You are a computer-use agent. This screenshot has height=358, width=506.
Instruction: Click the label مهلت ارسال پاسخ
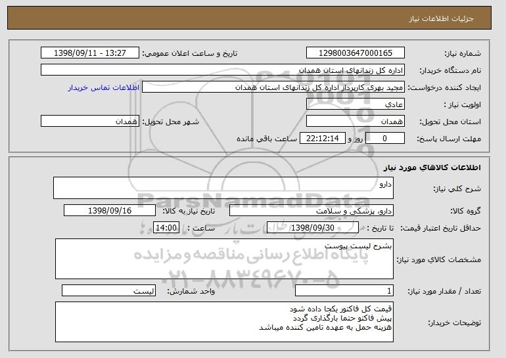[449, 139]
